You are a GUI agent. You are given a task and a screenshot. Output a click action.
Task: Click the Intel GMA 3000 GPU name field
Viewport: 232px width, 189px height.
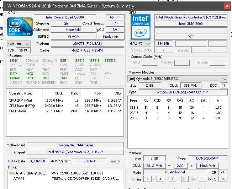pos(191,24)
